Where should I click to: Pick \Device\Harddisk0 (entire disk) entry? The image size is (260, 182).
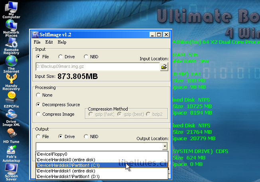pos(102,160)
